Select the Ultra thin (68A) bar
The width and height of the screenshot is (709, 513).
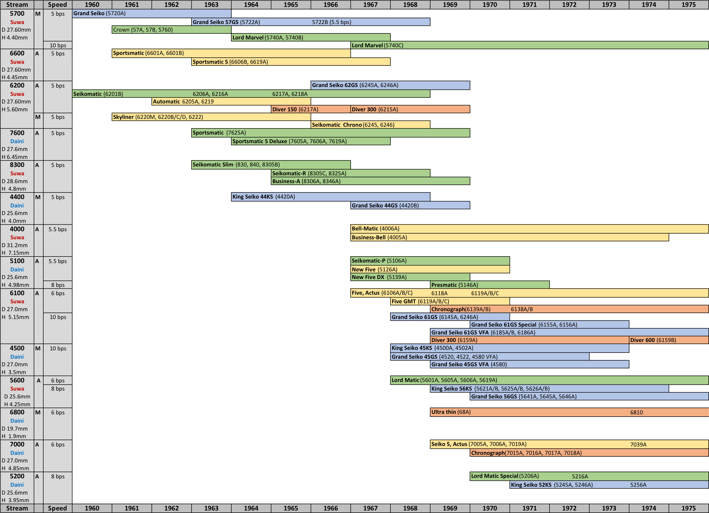coord(569,412)
